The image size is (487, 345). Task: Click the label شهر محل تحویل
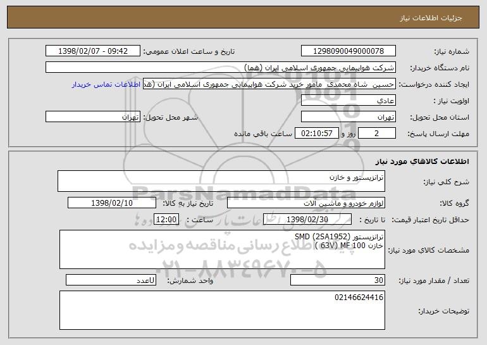170,118
